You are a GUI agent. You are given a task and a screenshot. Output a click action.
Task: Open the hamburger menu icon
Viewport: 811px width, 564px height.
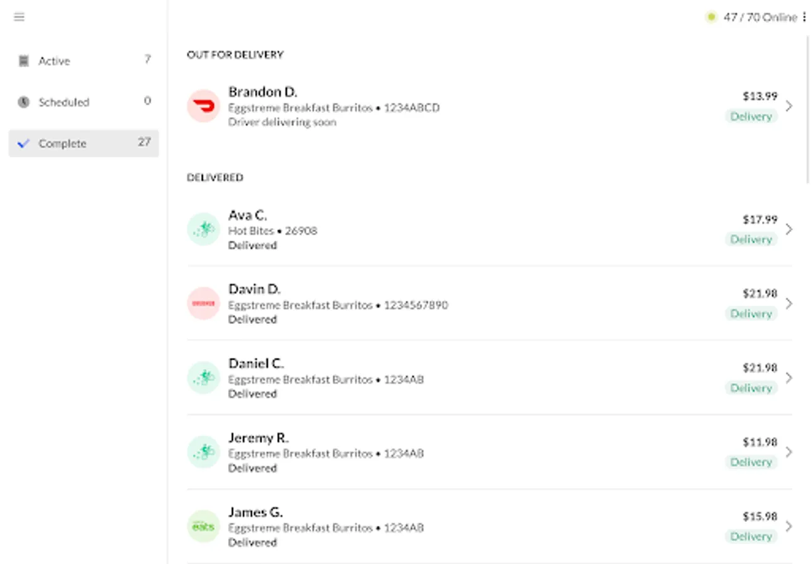(19, 17)
